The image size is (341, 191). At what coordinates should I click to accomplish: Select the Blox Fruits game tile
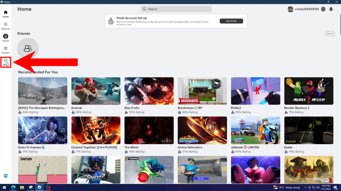pos(149,91)
